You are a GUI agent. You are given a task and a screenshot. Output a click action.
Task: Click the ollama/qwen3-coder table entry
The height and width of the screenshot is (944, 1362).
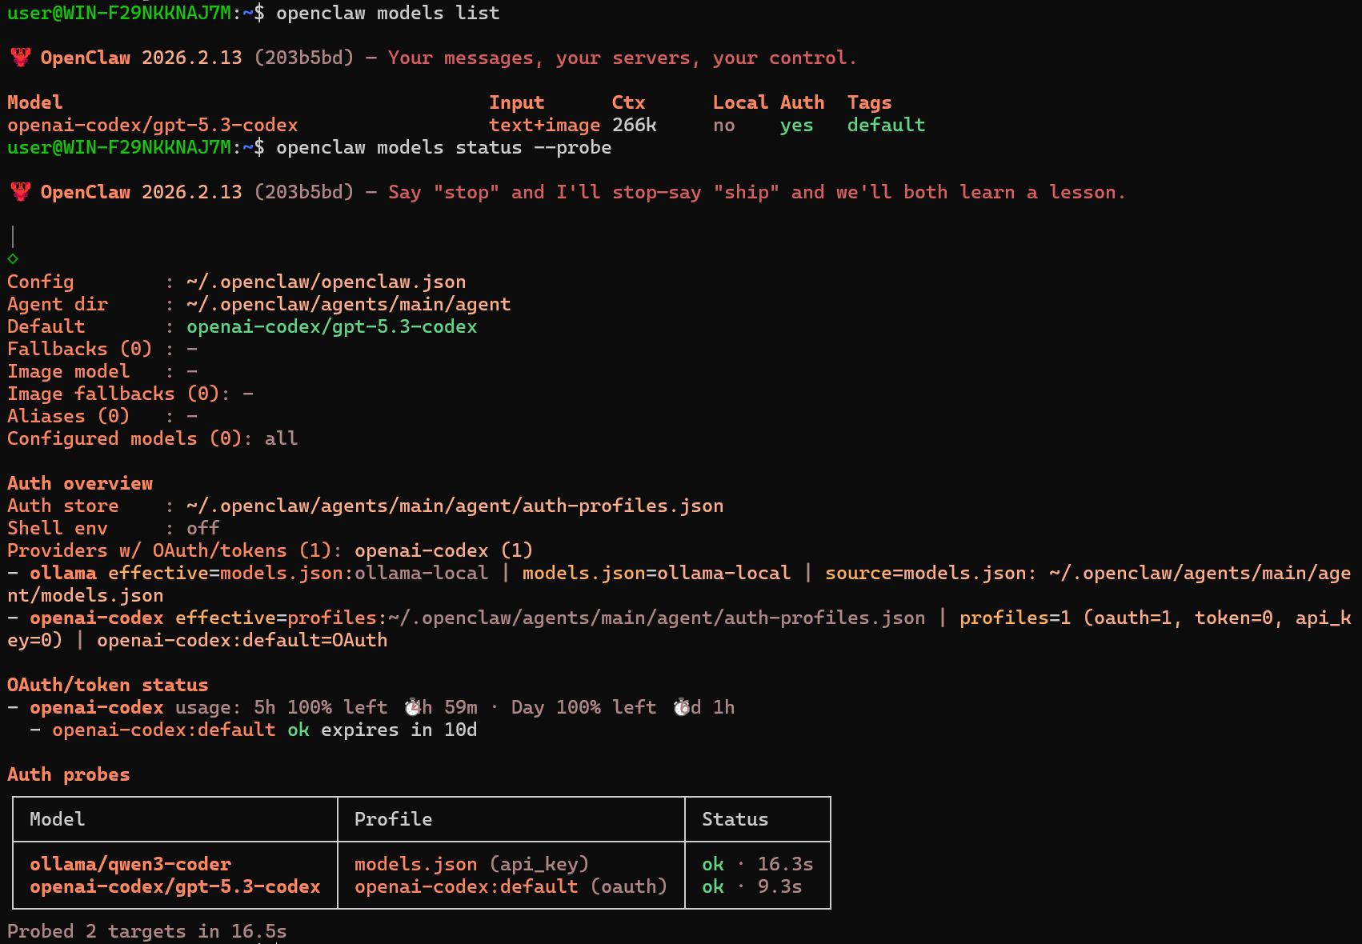[x=130, y=864]
